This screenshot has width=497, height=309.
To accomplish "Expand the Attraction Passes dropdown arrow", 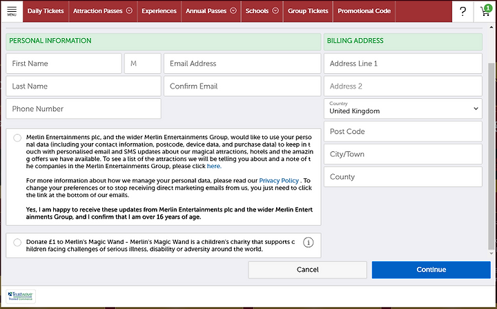I will tap(129, 11).
